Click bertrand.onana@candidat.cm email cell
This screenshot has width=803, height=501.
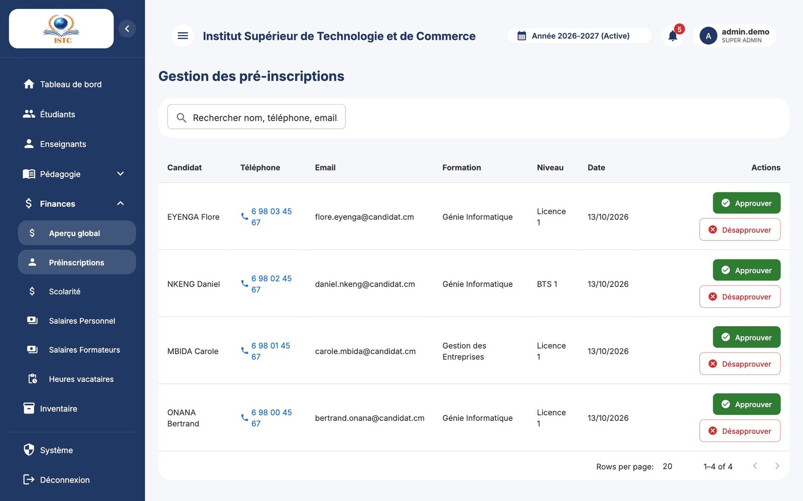click(369, 418)
